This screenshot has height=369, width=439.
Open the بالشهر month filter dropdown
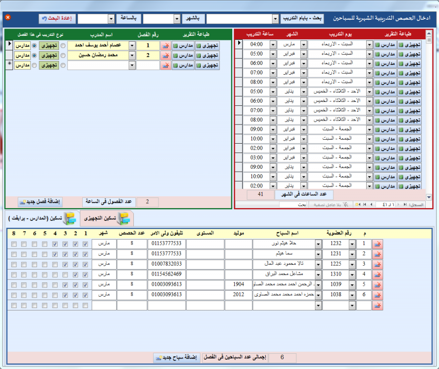(x=177, y=19)
